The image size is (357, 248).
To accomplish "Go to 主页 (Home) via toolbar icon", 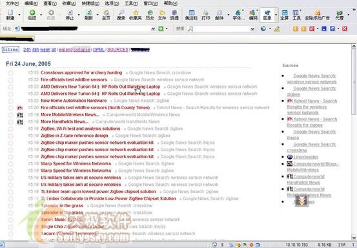I will pos(106,15).
